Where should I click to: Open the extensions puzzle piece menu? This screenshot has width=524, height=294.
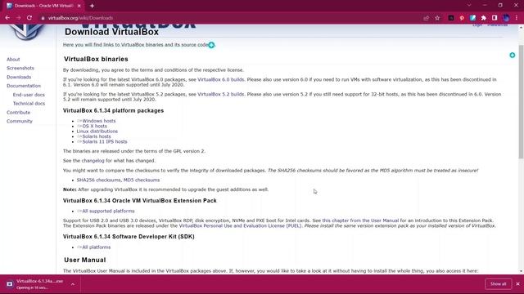pyautogui.click(x=484, y=18)
